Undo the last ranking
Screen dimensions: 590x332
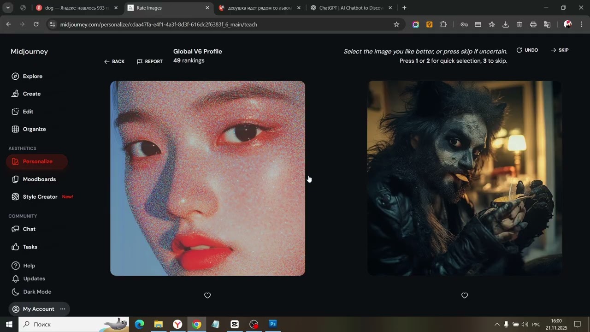[x=527, y=50]
